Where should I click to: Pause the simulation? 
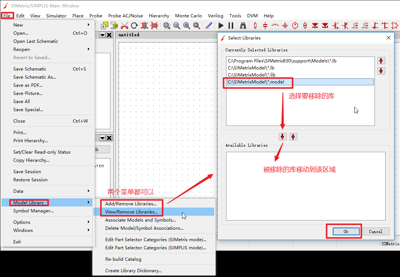[231, 25]
